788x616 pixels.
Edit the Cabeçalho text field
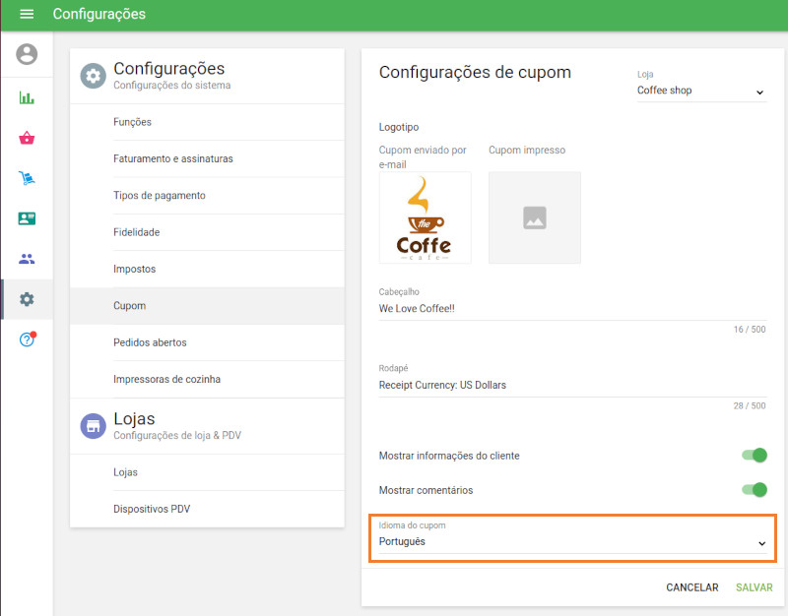[x=571, y=309]
